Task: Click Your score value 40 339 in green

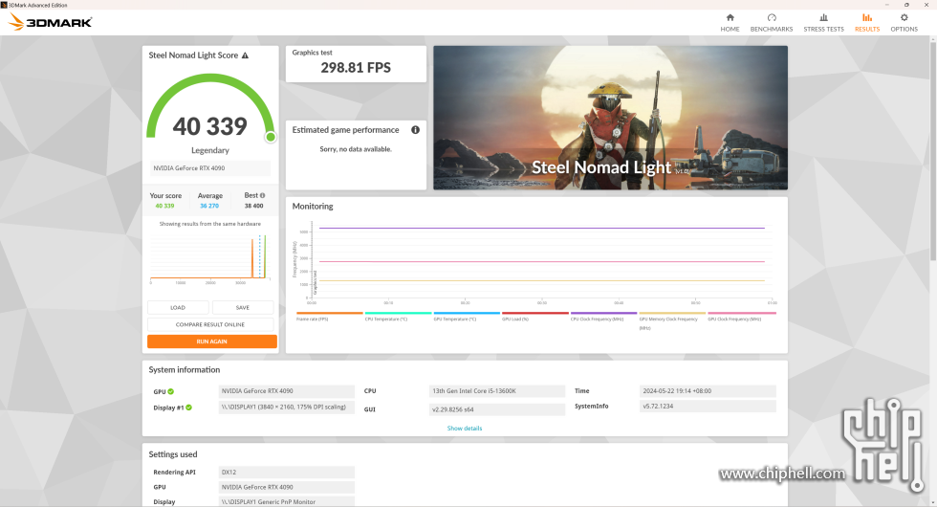Action: point(164,206)
